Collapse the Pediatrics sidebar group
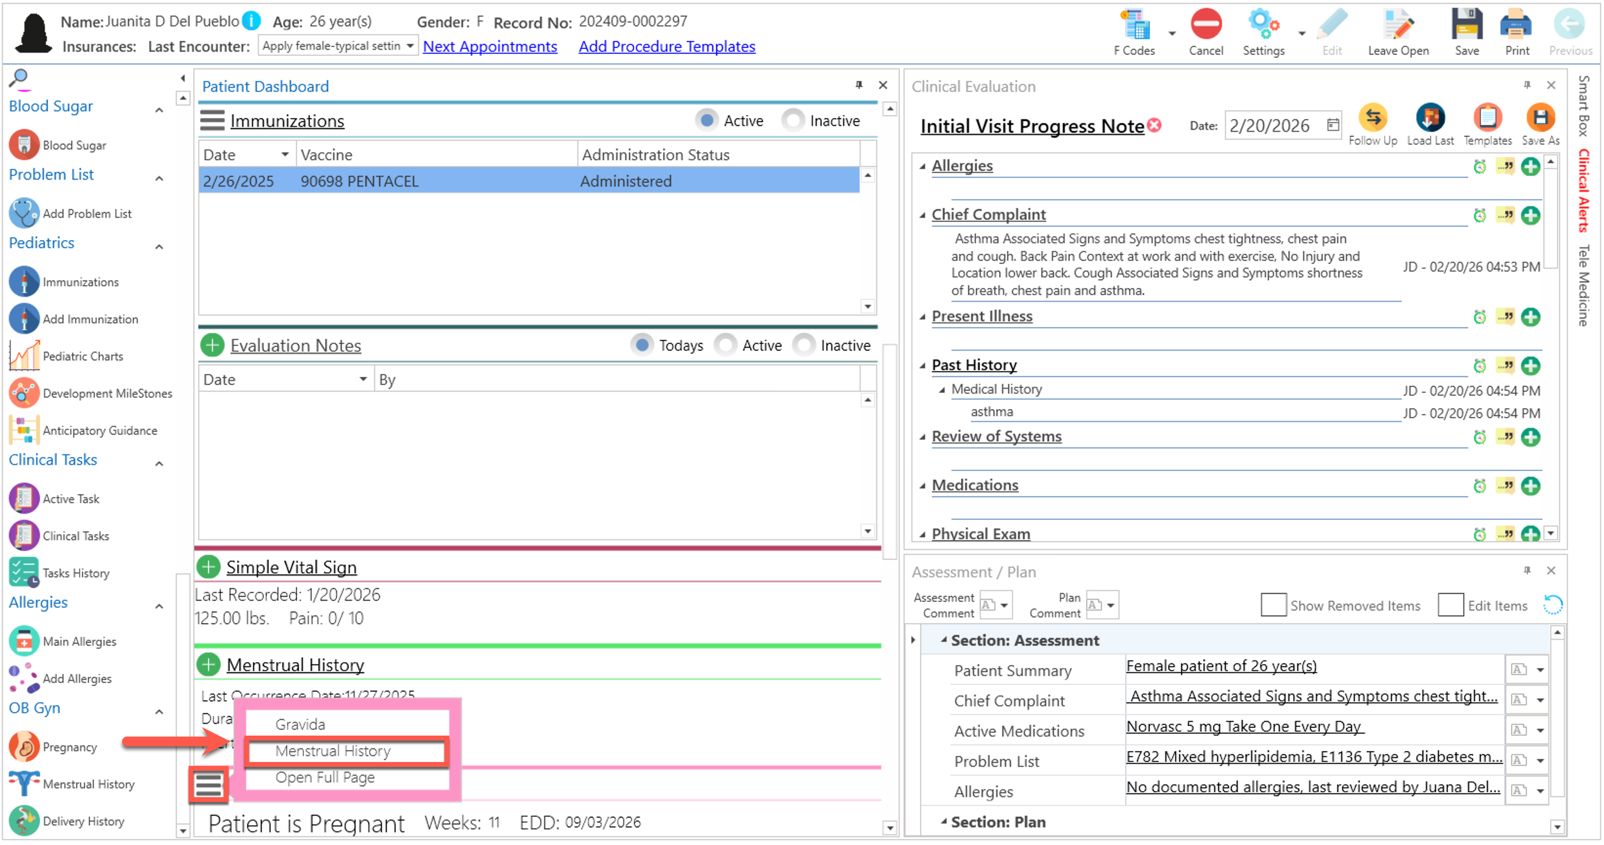The height and width of the screenshot is (845, 1604). [x=159, y=247]
